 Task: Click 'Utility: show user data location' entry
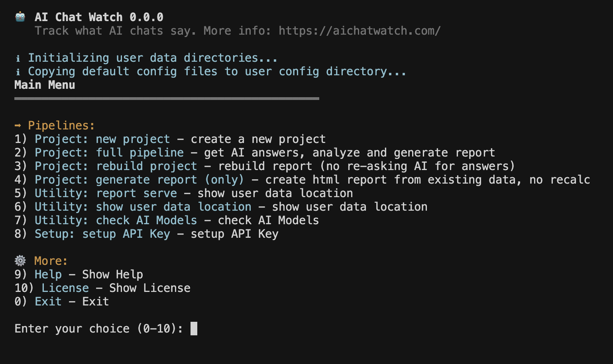click(143, 207)
